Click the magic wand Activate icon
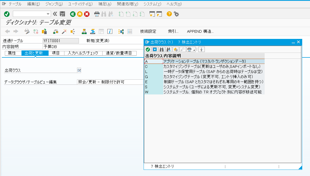Viewport: 310px width, 176px height. click(64, 31)
